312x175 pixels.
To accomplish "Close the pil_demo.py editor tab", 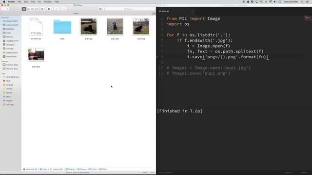I will (192, 11).
